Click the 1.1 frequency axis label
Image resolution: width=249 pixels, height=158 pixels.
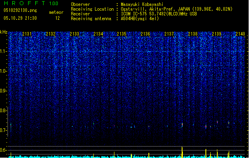tap(3, 51)
